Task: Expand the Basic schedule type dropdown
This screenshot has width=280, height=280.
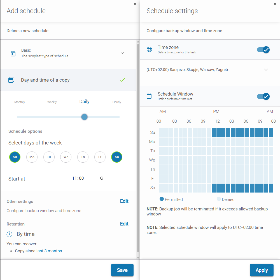Action: pos(122,53)
